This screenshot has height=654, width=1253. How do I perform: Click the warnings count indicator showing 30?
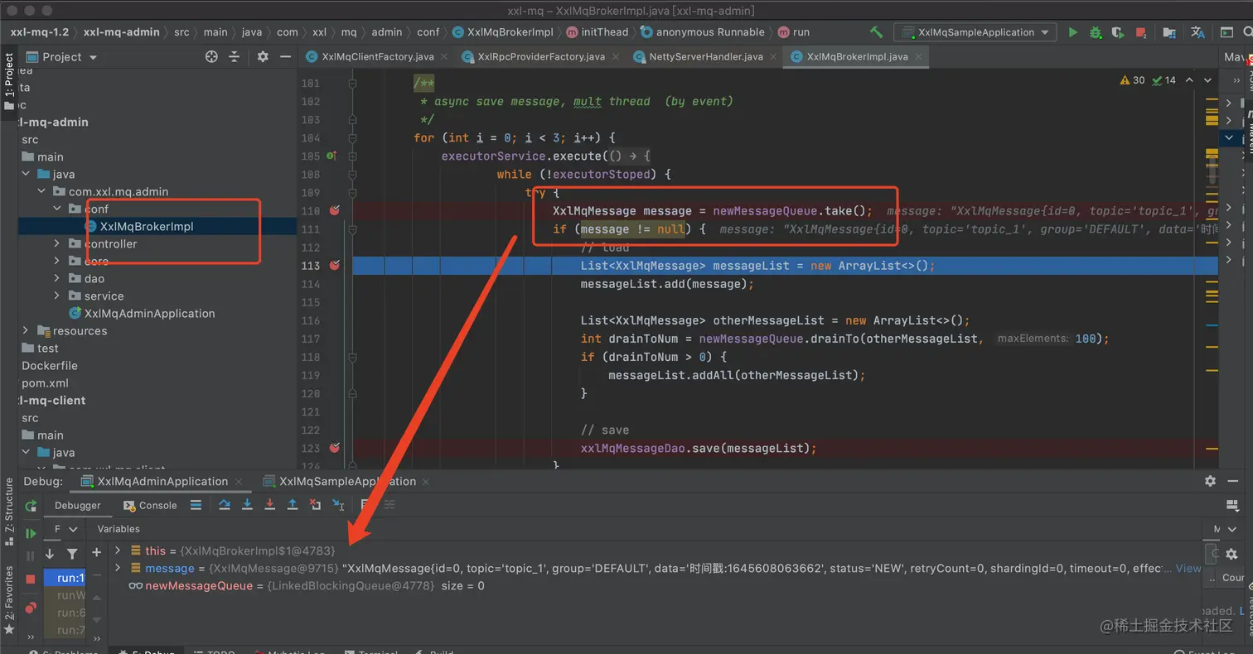click(x=1133, y=80)
